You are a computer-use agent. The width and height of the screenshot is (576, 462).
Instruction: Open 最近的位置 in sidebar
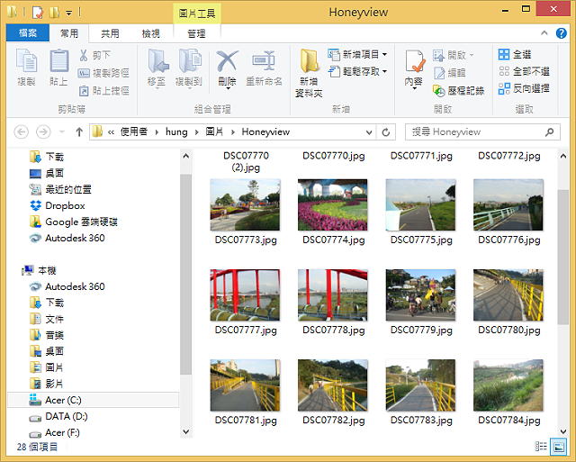60,190
